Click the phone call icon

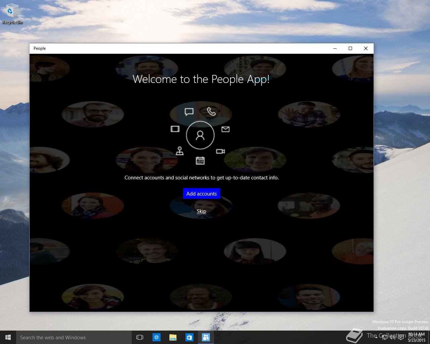click(x=211, y=111)
